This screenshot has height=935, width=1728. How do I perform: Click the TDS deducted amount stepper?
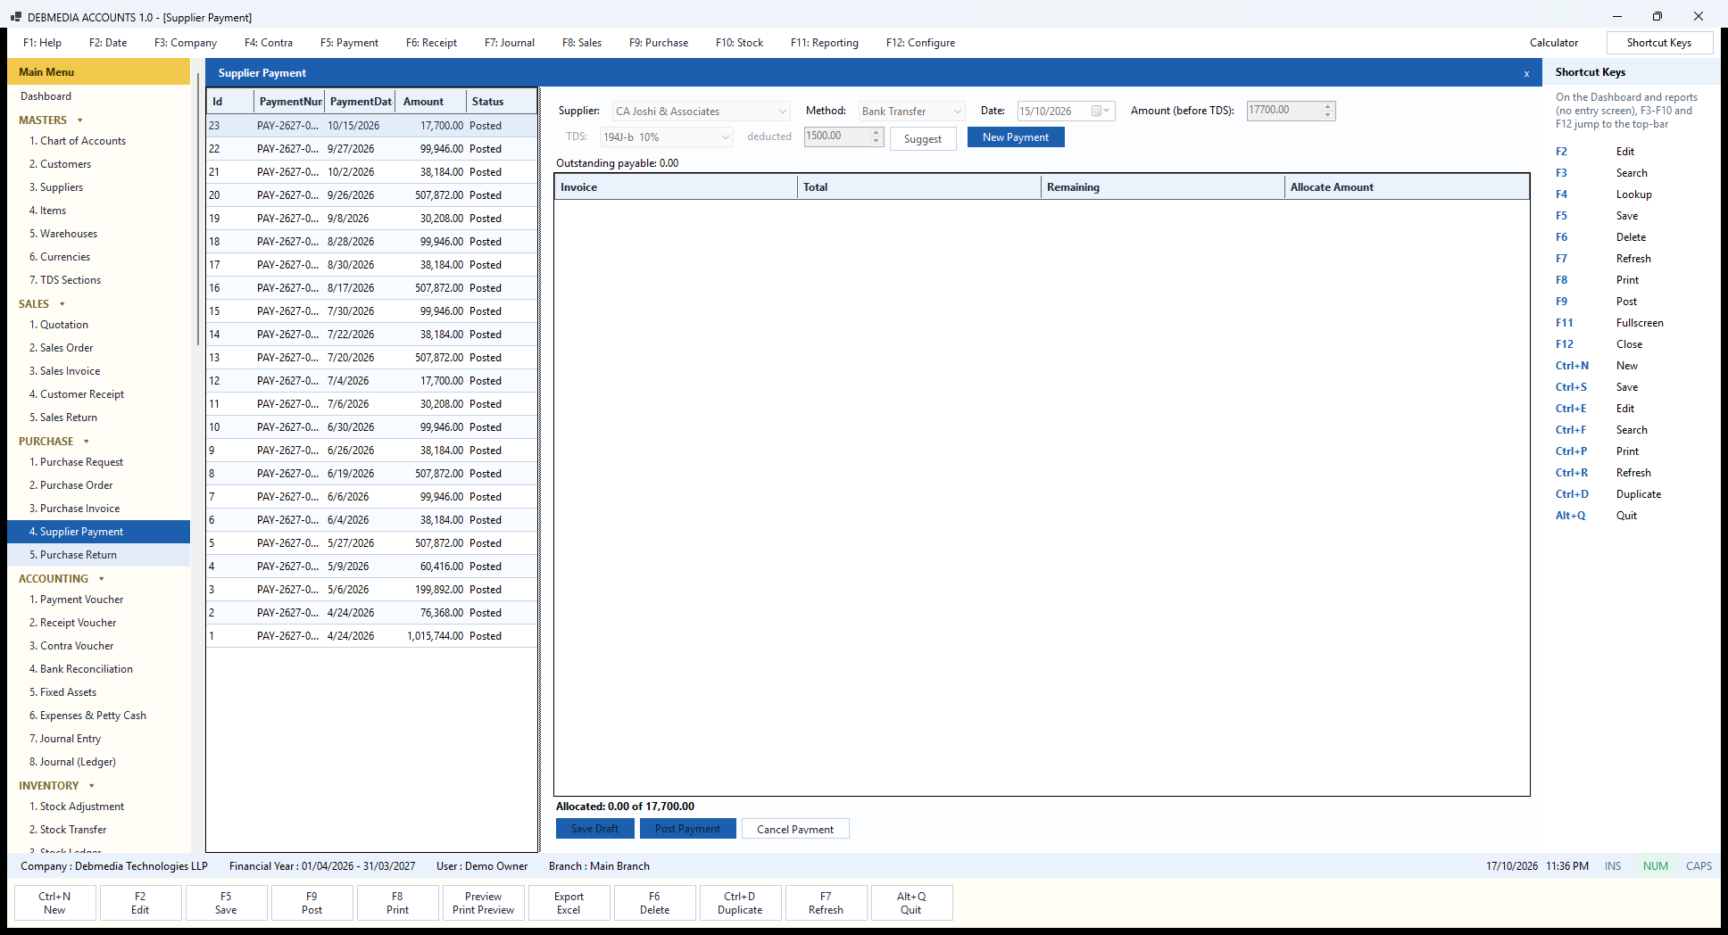point(876,137)
